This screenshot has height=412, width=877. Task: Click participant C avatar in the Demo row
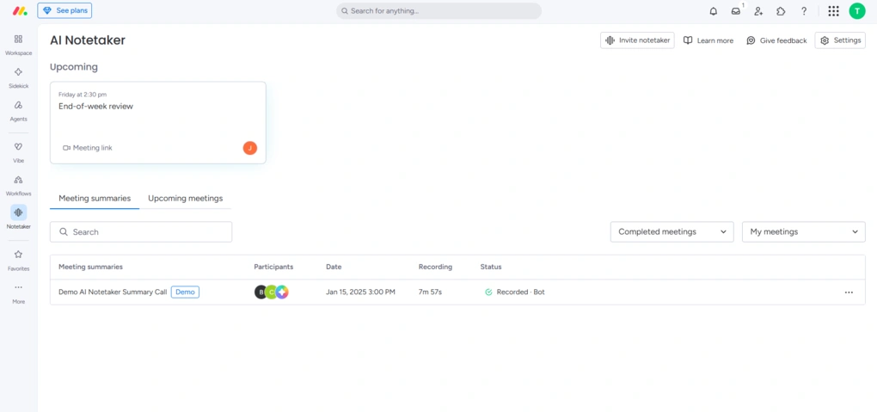[x=271, y=292]
